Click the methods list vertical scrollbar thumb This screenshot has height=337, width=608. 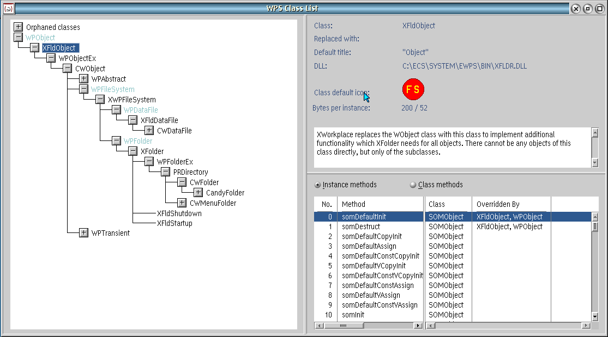595,226
